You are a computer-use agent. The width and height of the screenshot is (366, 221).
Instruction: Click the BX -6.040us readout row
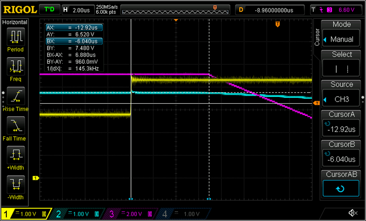point(74,41)
